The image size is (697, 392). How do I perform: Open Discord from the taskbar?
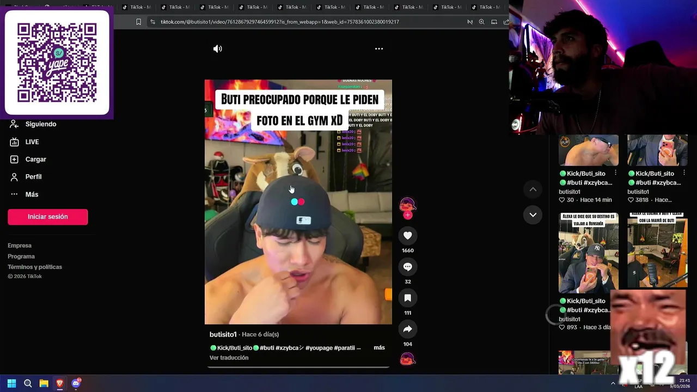[x=76, y=383]
